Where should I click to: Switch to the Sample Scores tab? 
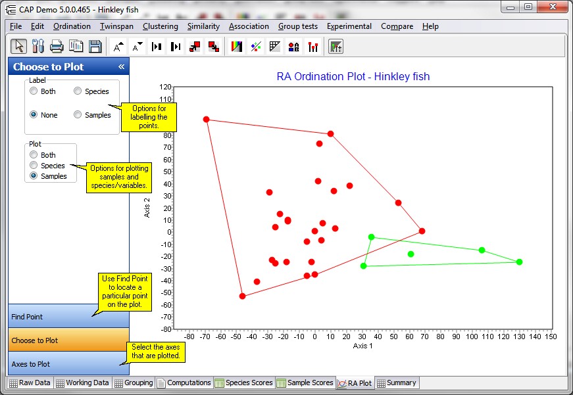coord(305,383)
